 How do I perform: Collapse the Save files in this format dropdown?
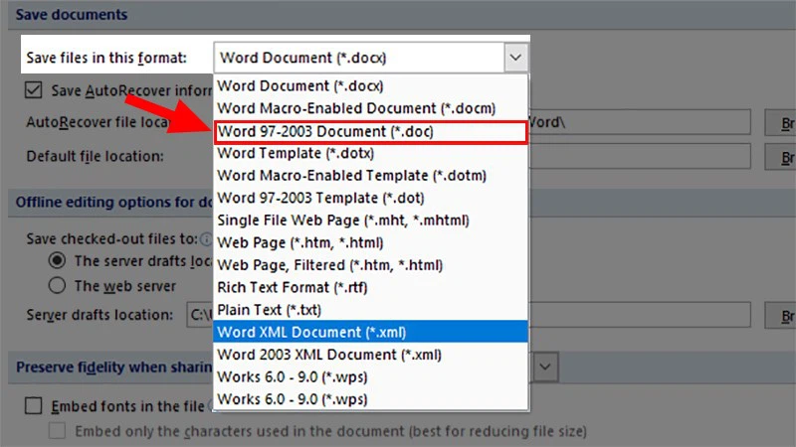[x=514, y=58]
